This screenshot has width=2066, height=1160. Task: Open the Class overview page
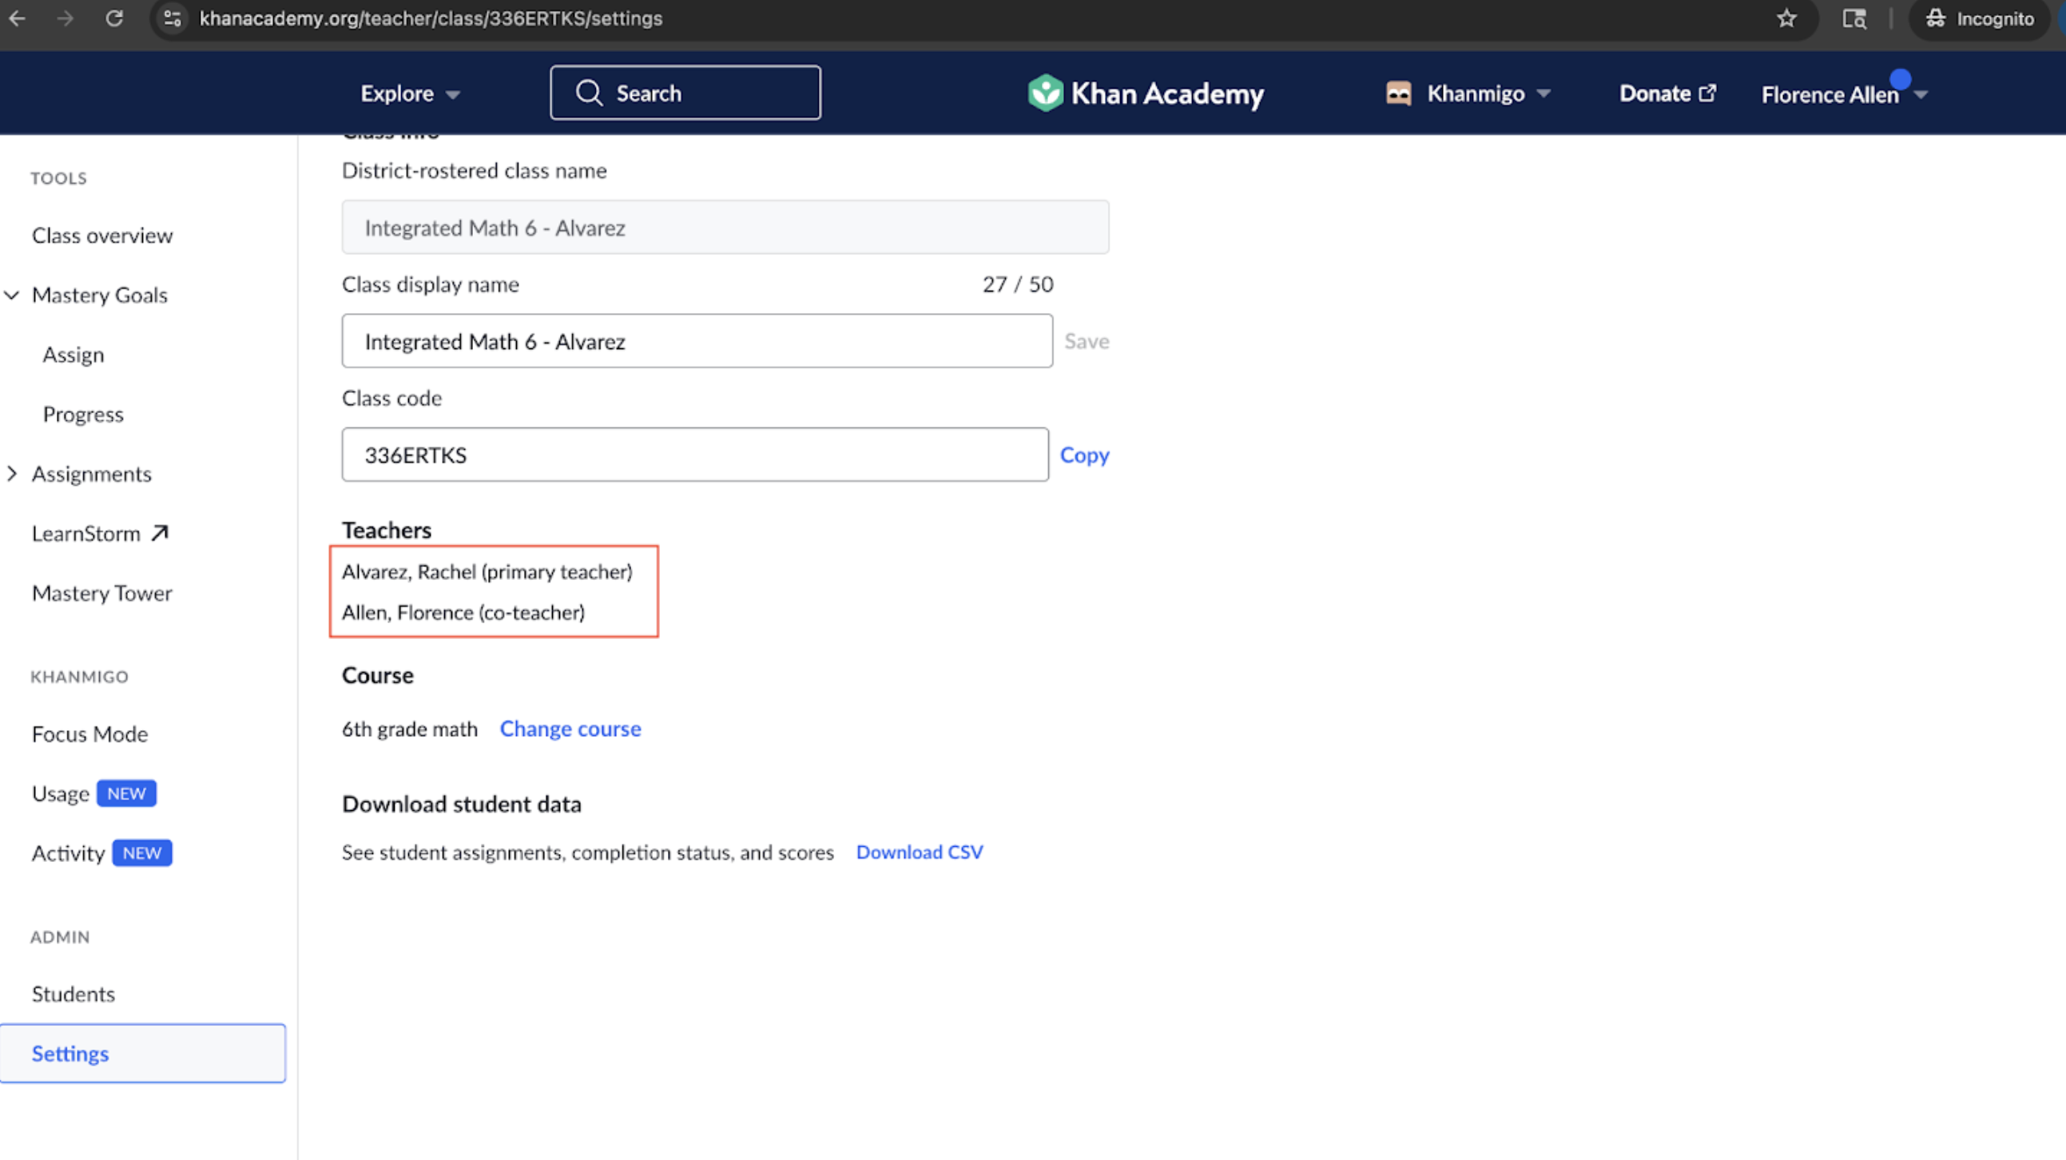point(102,235)
